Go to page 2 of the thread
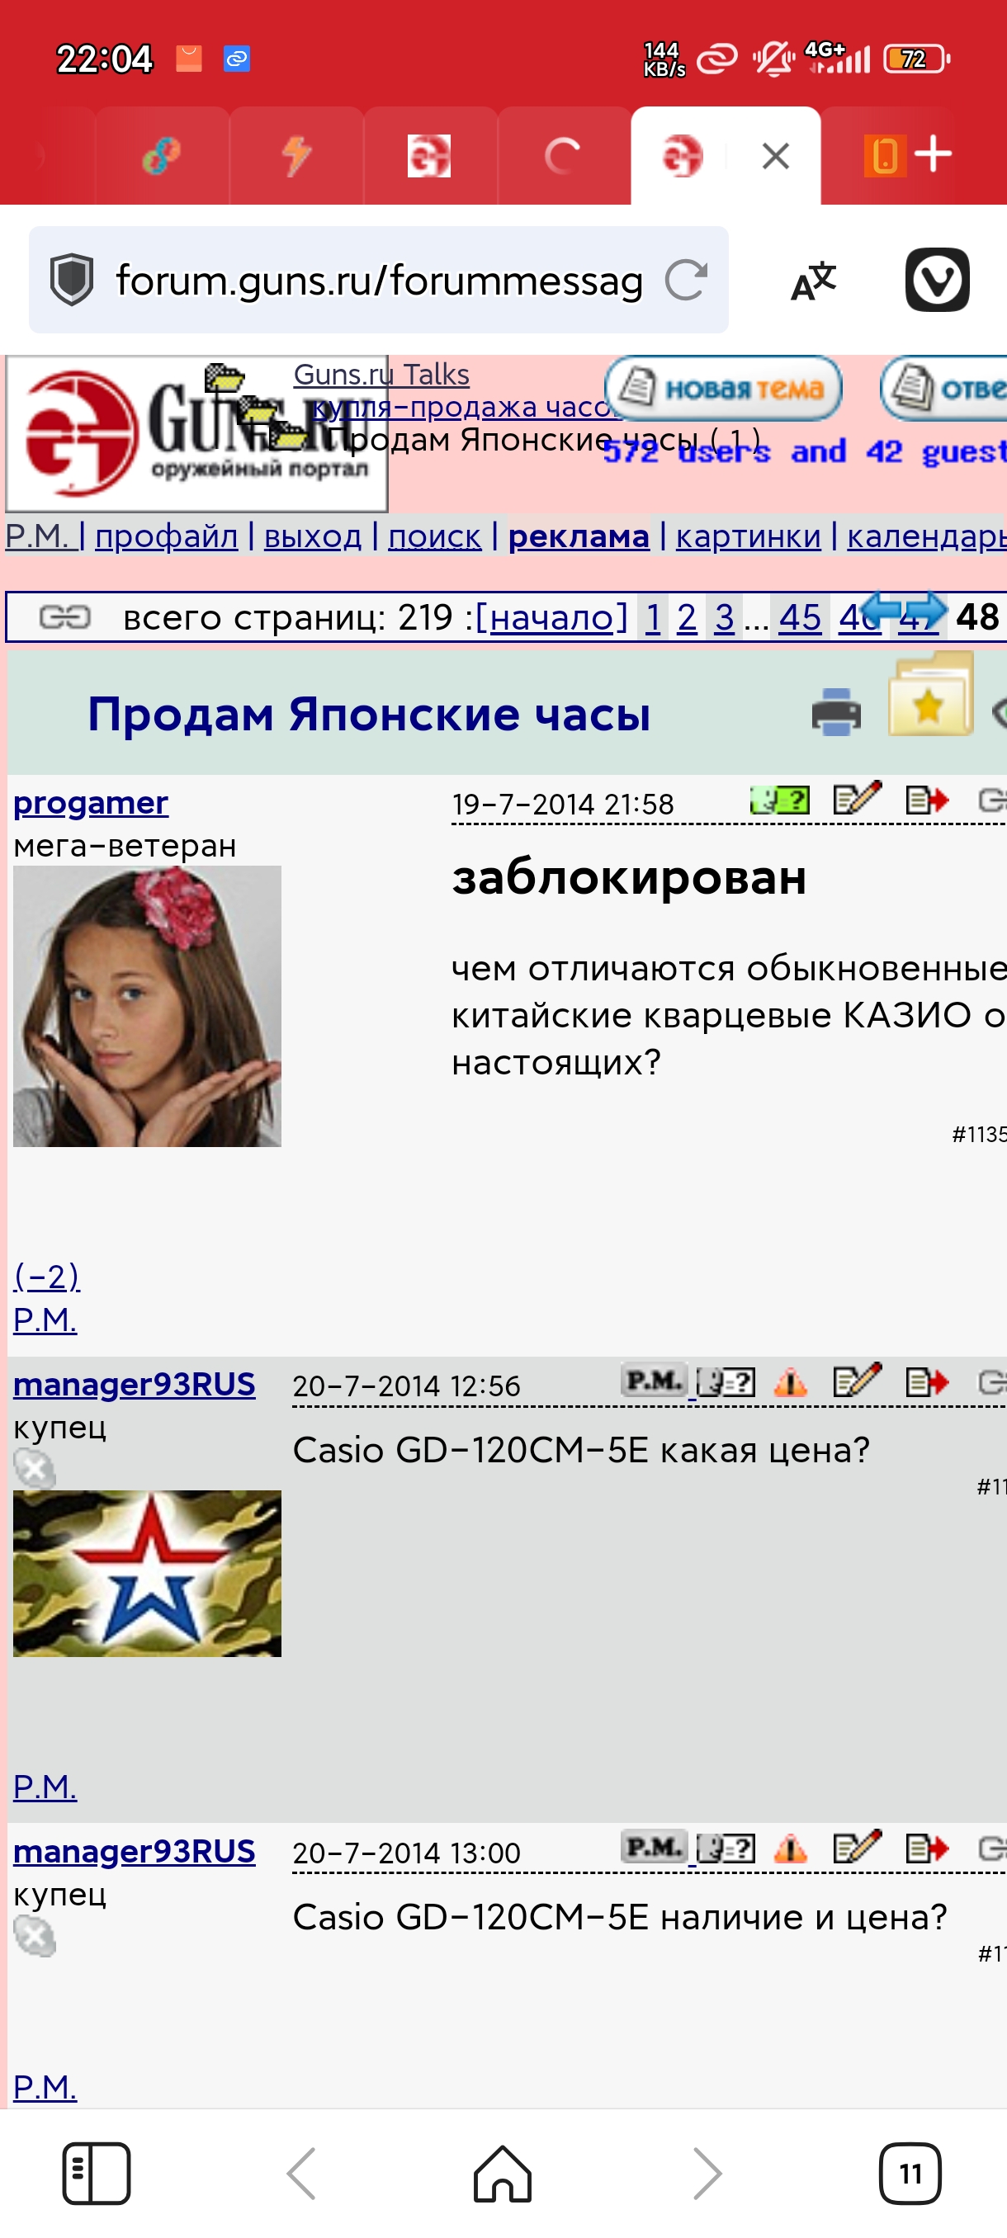Viewport: 1007px width, 2238px height. click(687, 616)
